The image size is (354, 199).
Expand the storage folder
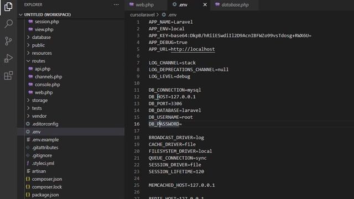[x=40, y=100]
